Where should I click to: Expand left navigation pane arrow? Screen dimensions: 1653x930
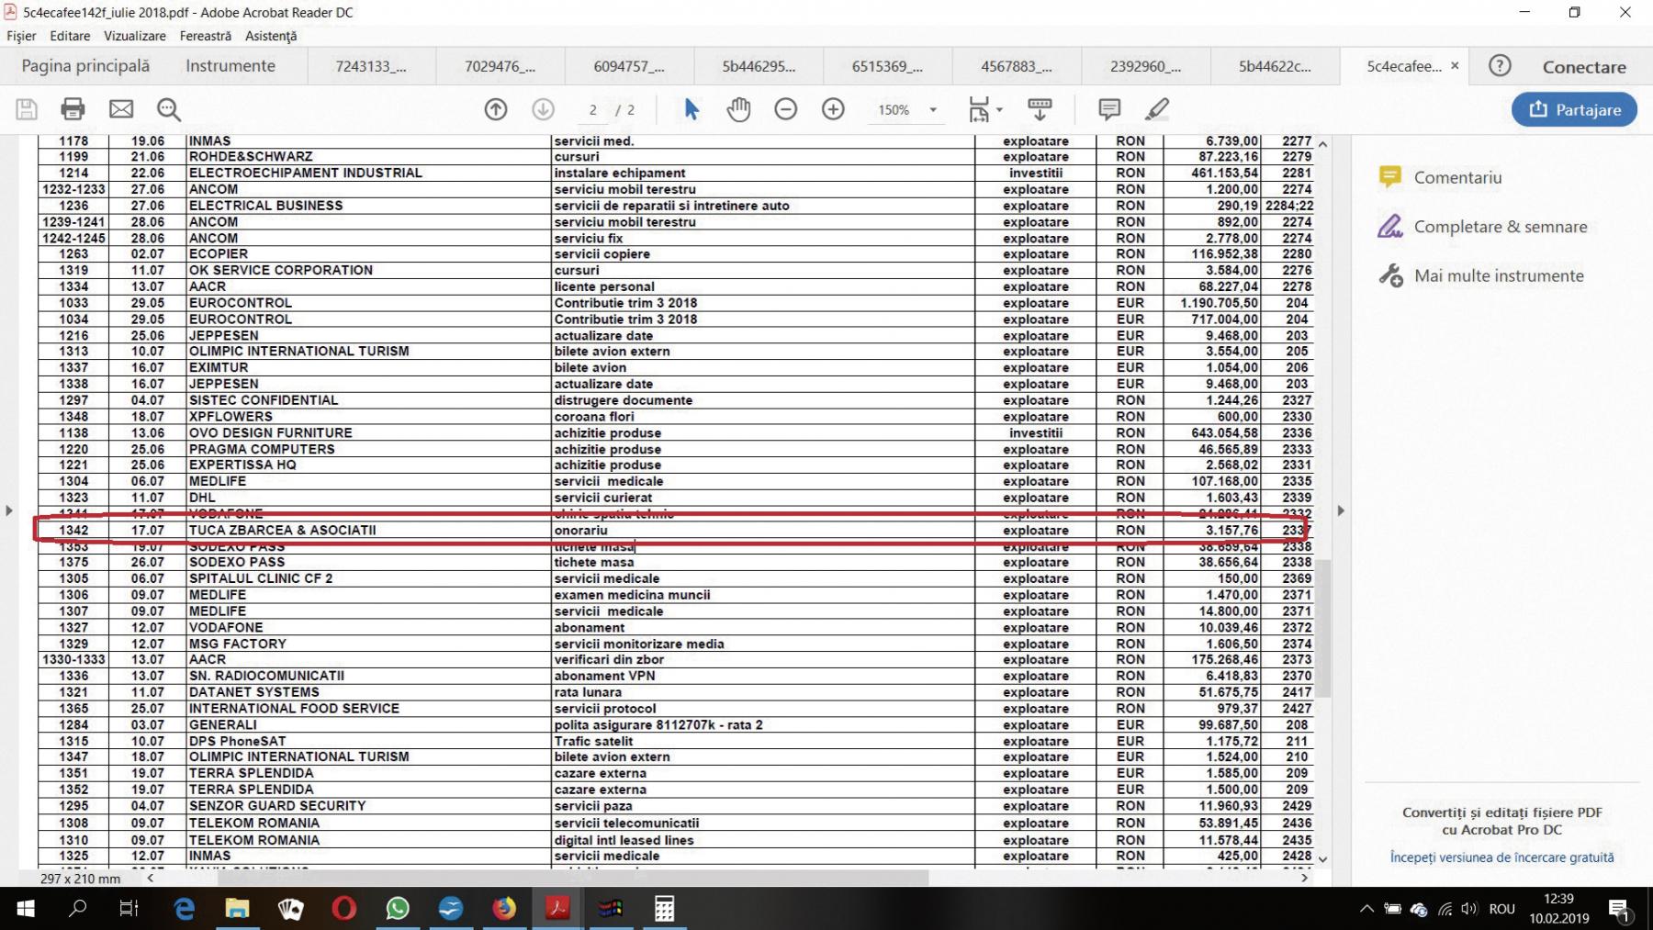9,510
